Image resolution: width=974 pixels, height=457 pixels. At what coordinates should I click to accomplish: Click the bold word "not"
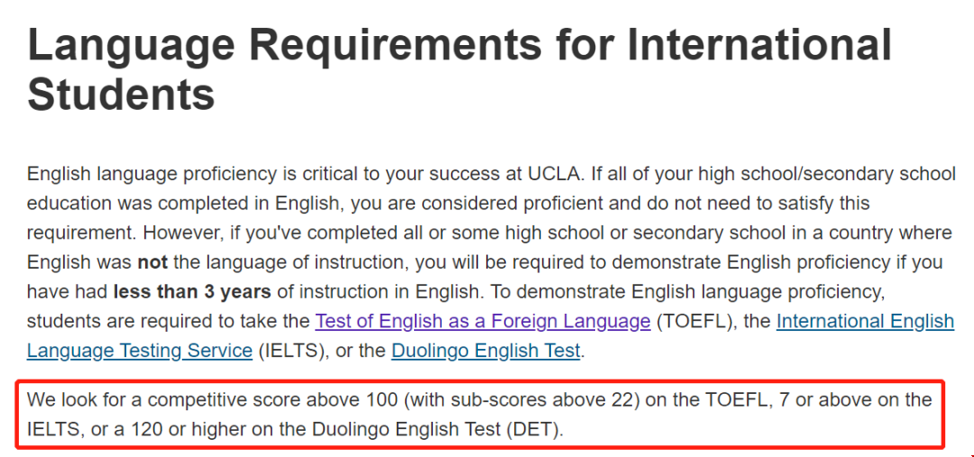(152, 262)
